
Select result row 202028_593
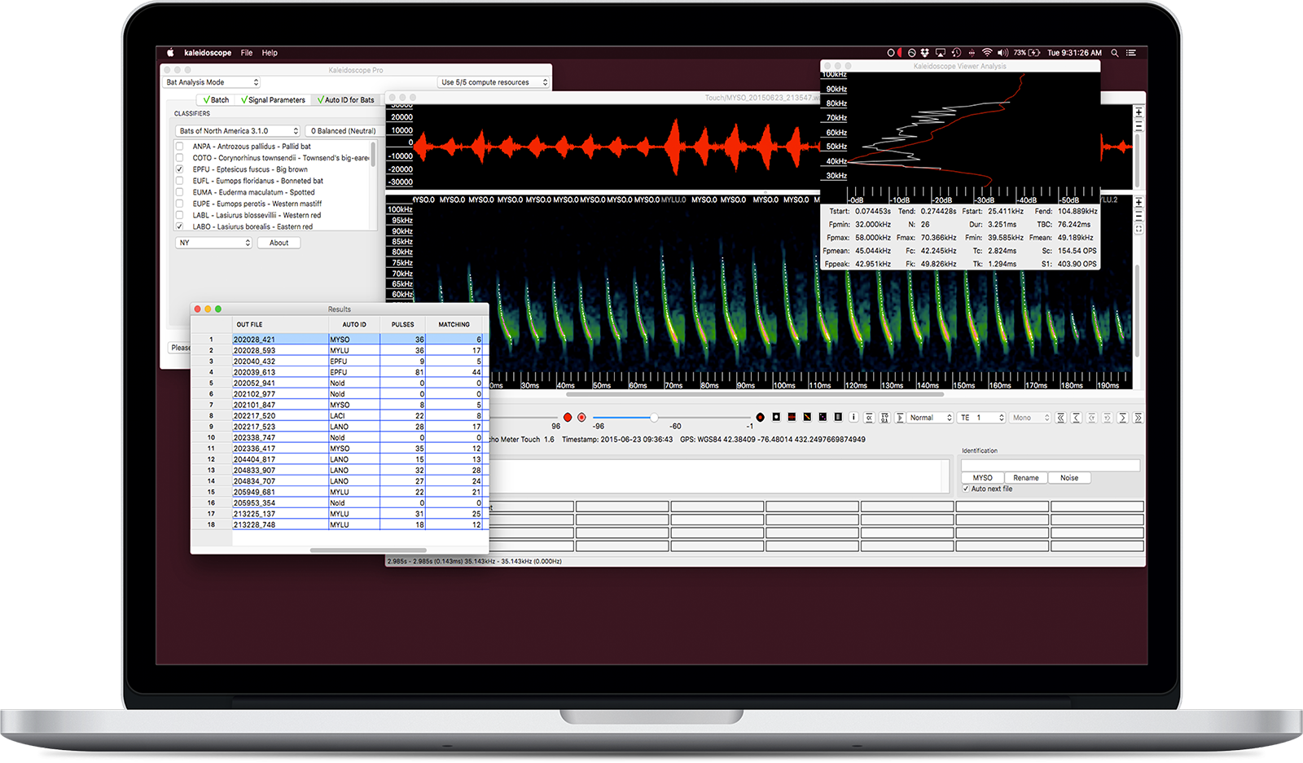(340, 350)
